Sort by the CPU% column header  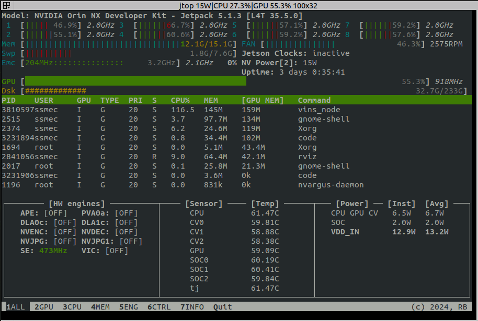(x=180, y=100)
